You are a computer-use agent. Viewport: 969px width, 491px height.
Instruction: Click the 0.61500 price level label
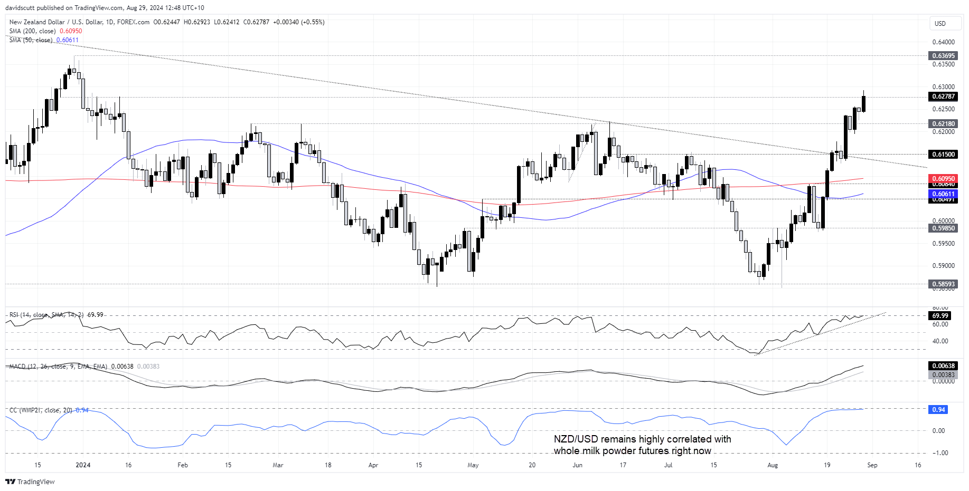(943, 155)
